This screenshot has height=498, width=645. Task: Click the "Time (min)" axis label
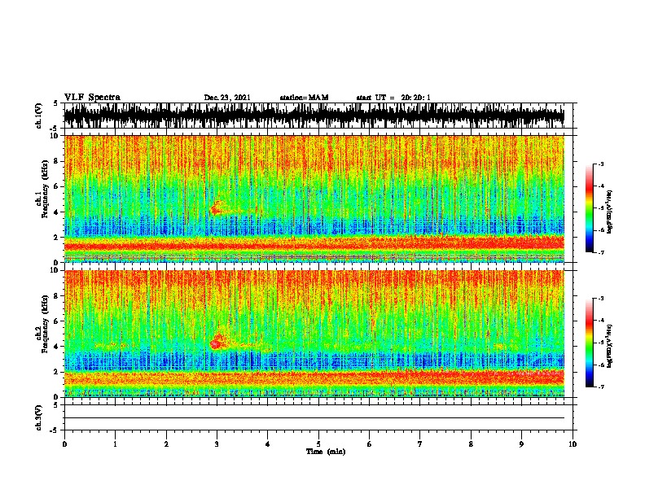tap(326, 452)
